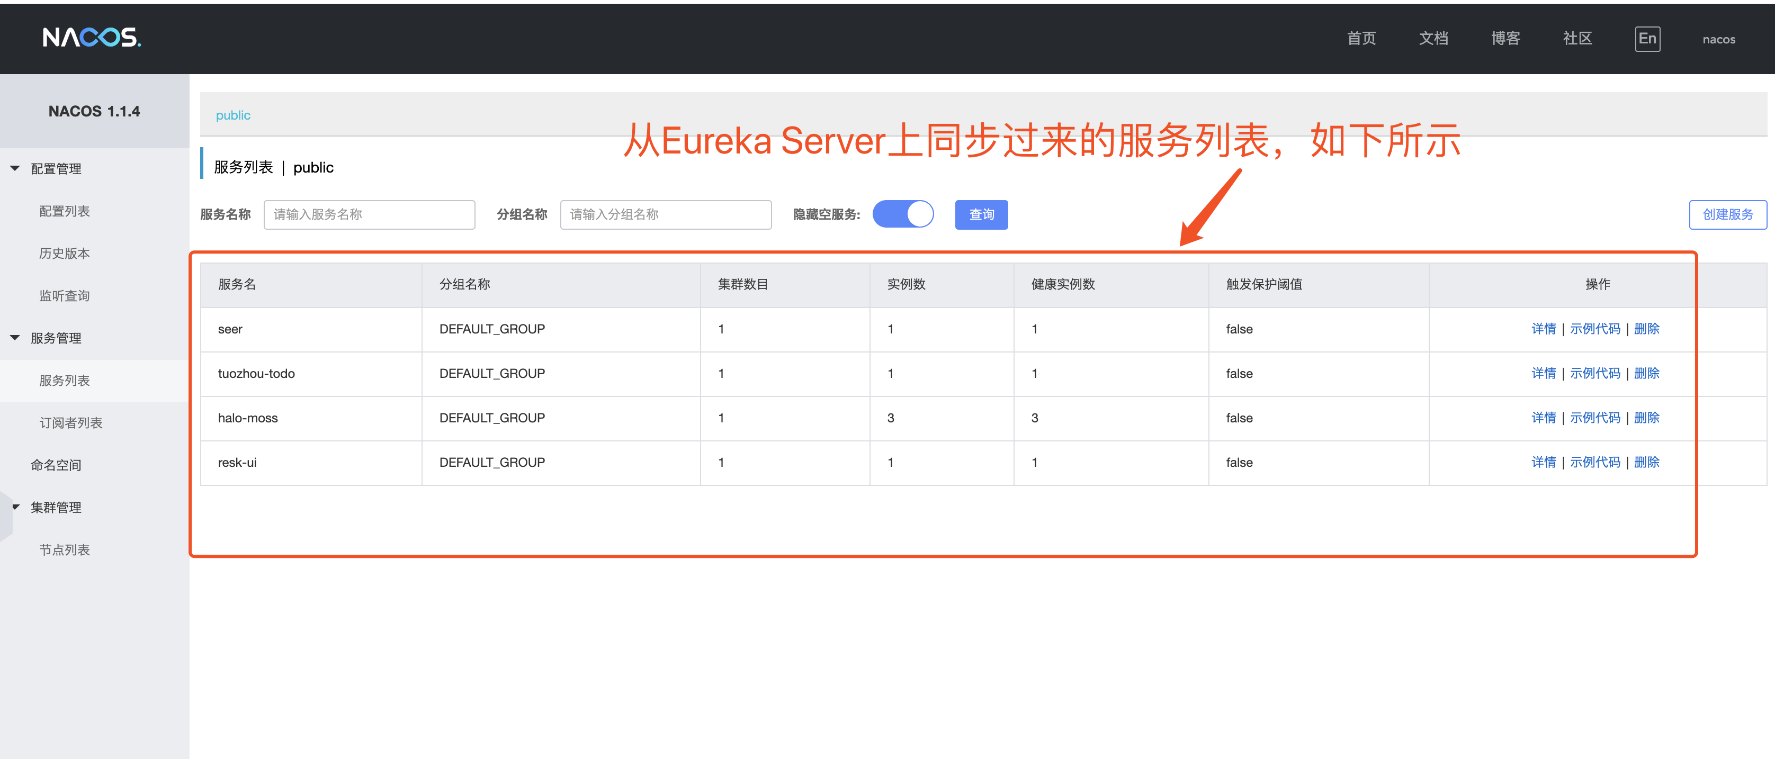Open 配置列表 in the sidebar

64,211
